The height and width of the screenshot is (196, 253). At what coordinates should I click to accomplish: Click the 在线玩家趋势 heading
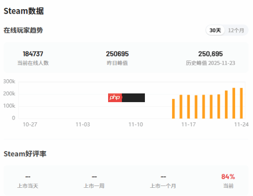click(x=23, y=30)
